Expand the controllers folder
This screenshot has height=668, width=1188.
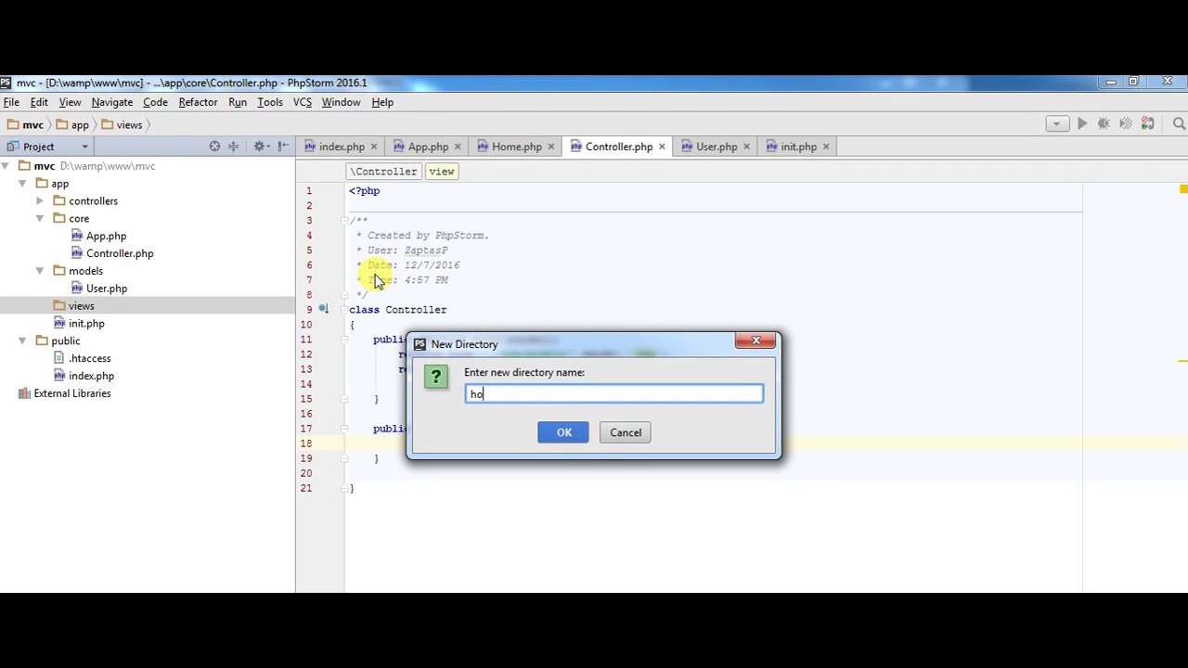(x=39, y=200)
